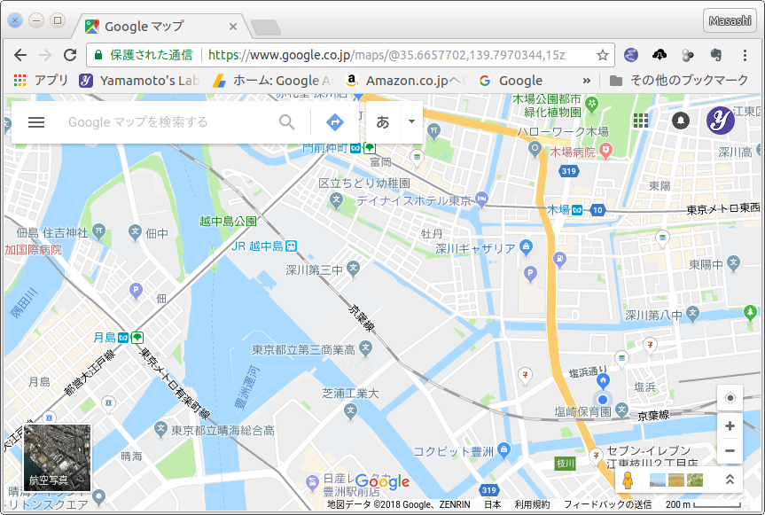Click the 木場公園都市緑化植物園 garden marker
The height and width of the screenshot is (515, 765).
click(592, 104)
